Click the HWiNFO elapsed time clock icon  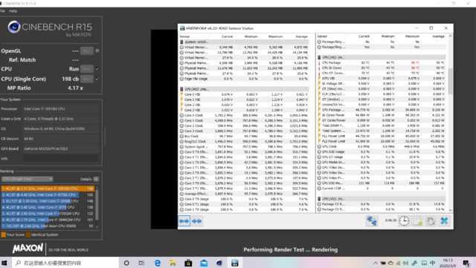pyautogui.click(x=404, y=221)
